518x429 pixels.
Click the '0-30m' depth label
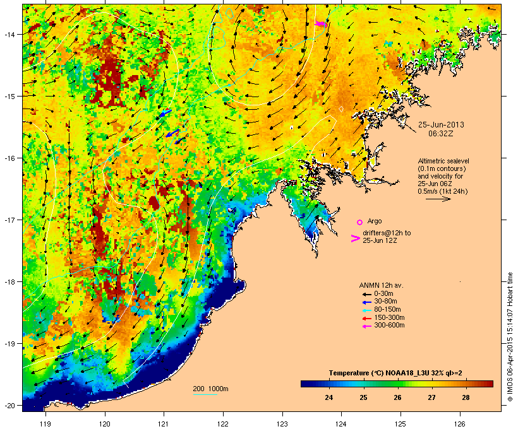383,294
